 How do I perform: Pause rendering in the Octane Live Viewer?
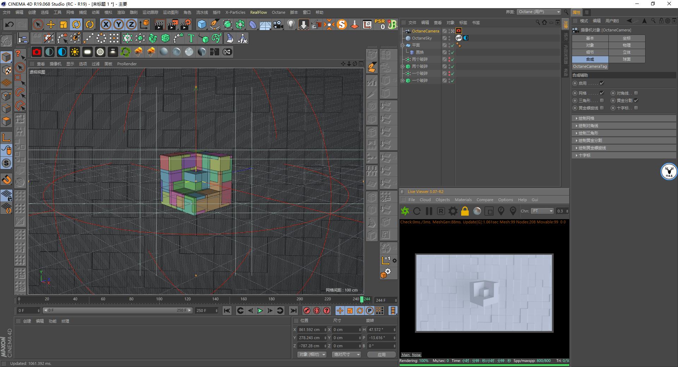point(429,211)
